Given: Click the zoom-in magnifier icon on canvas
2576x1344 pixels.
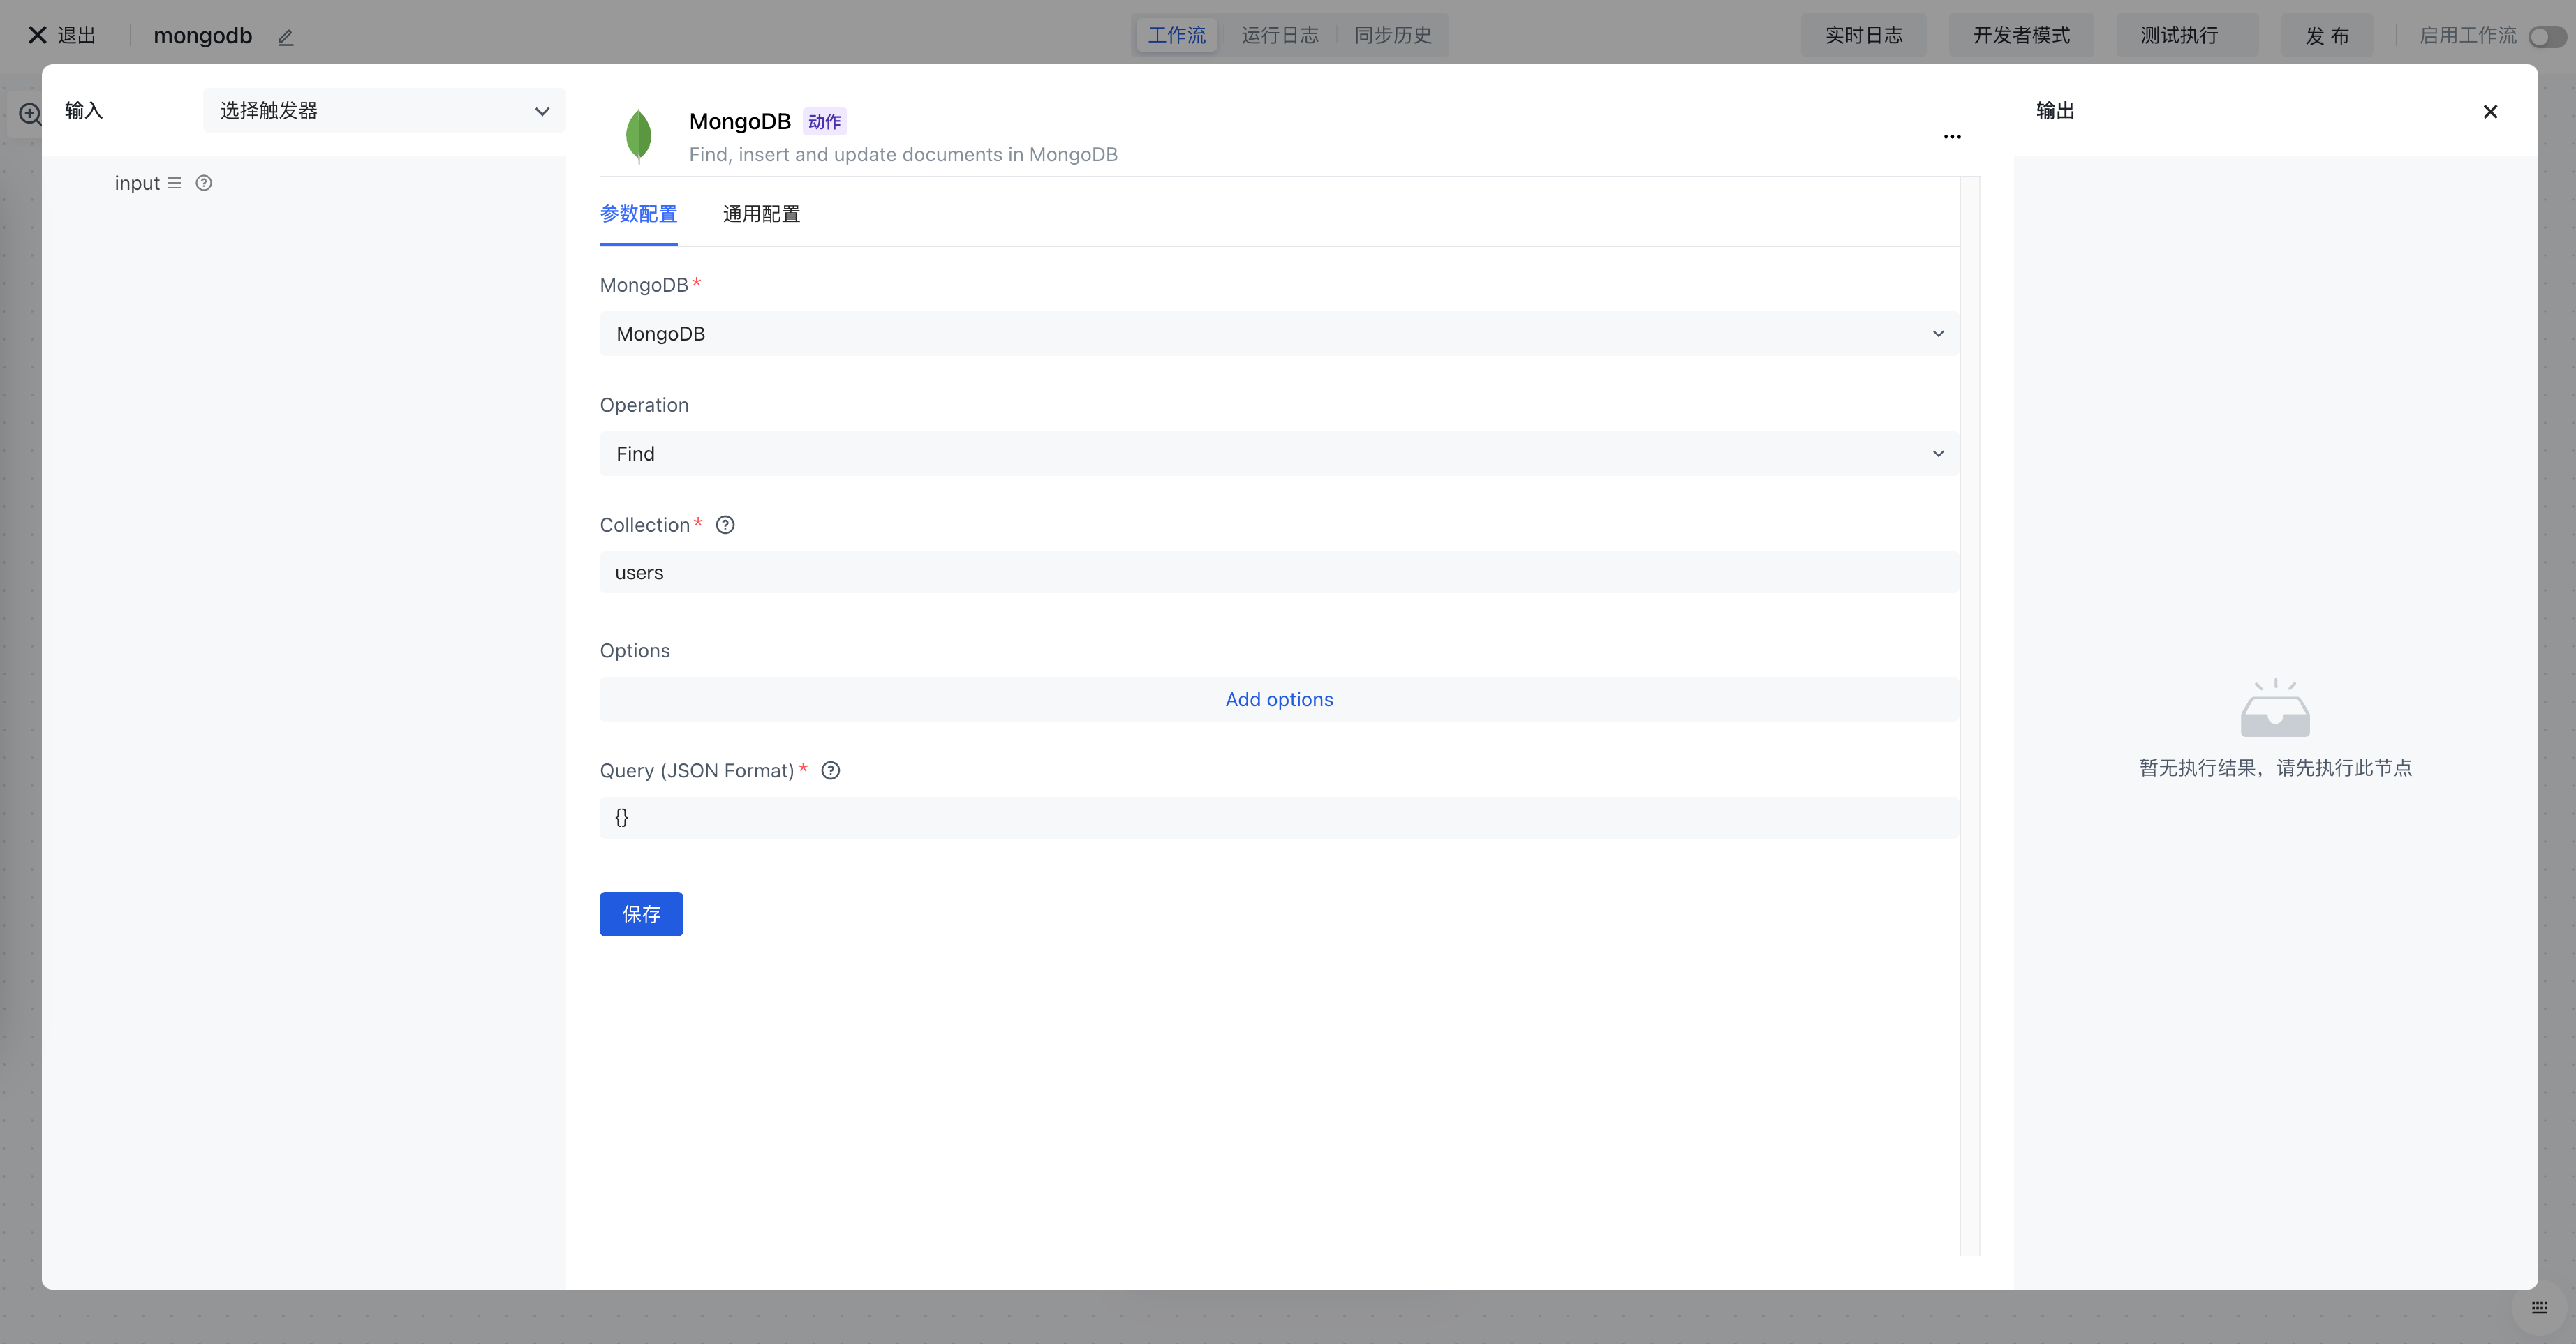Looking at the screenshot, I should pyautogui.click(x=30, y=114).
